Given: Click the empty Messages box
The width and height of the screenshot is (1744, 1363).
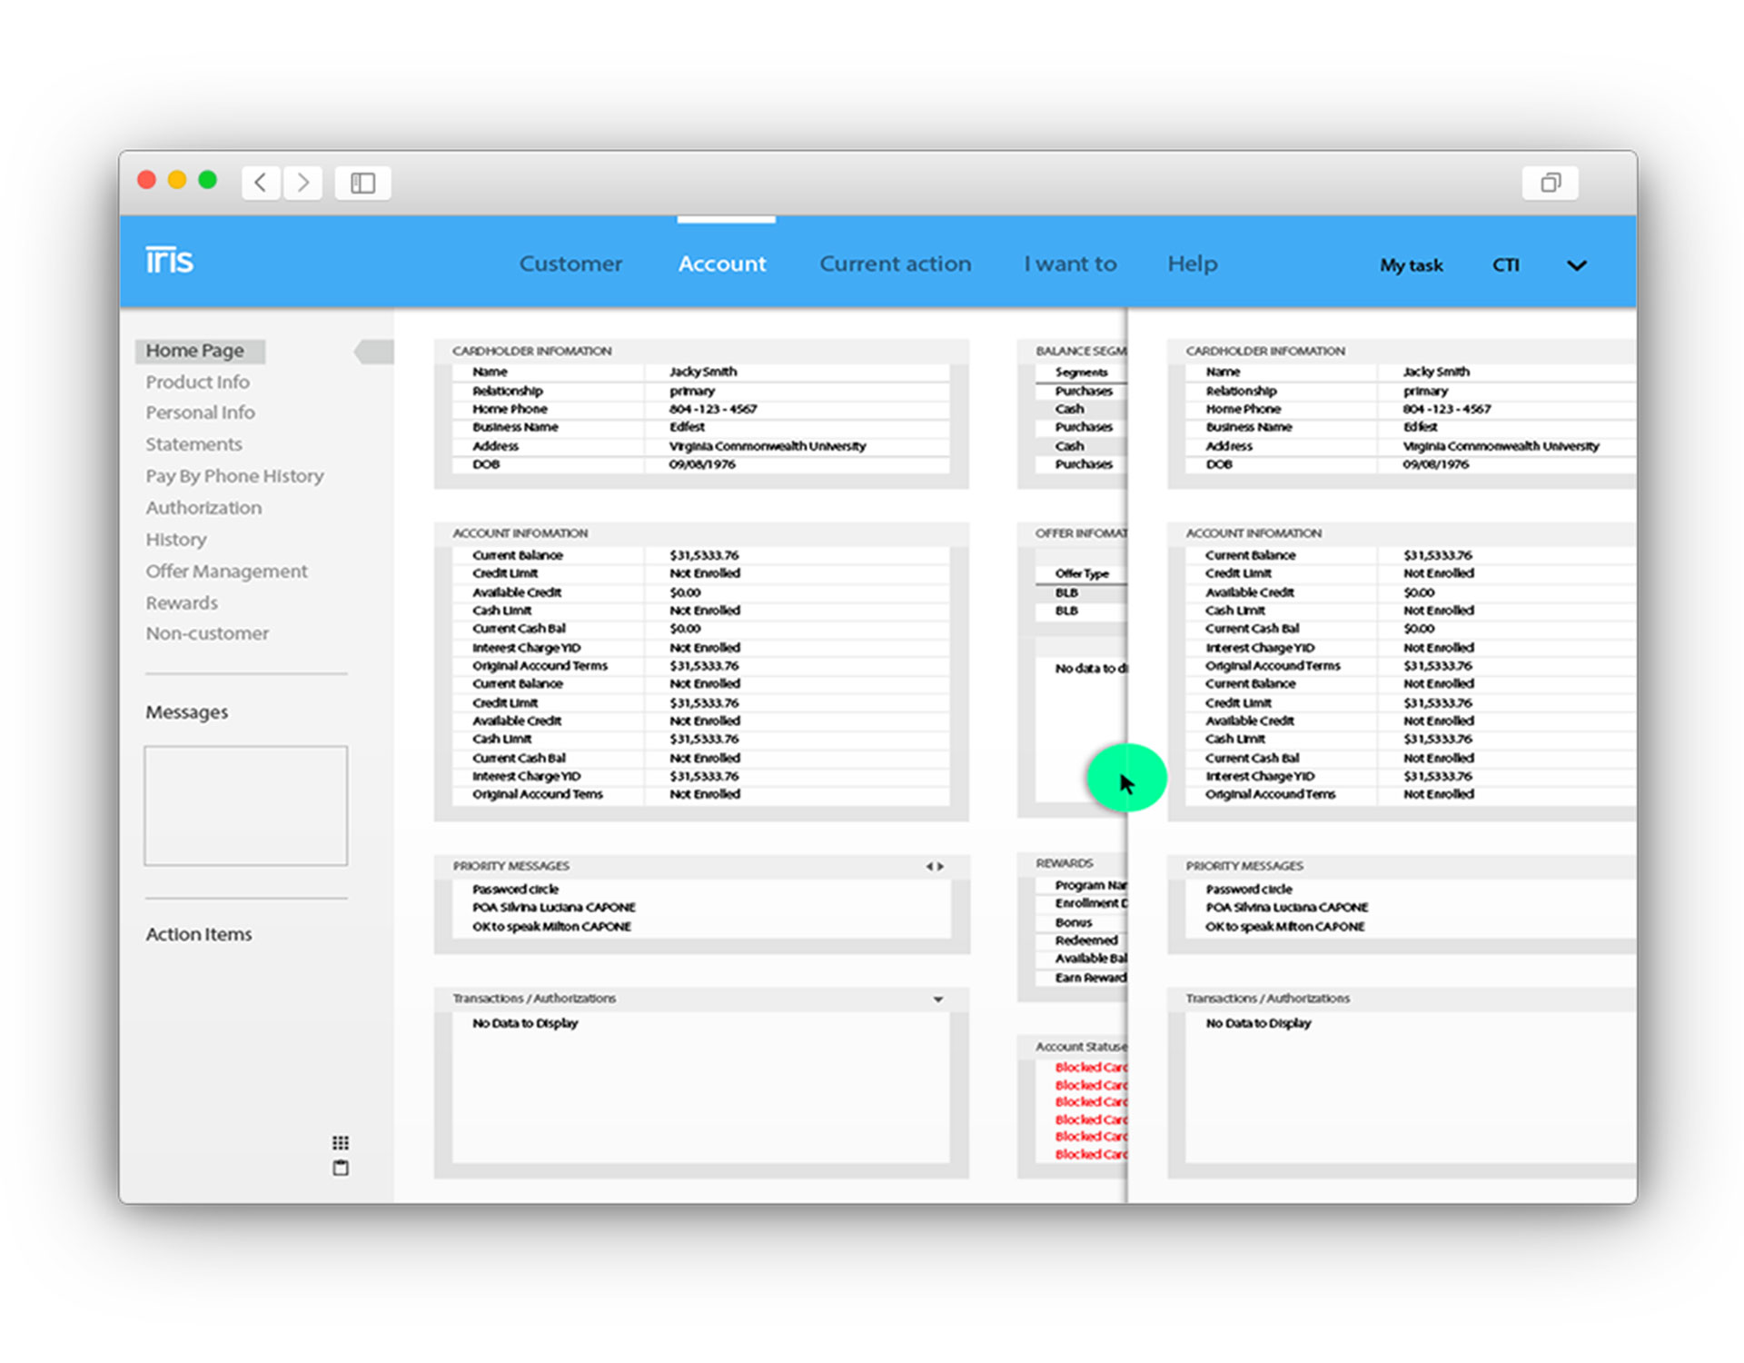Looking at the screenshot, I should (x=245, y=805).
